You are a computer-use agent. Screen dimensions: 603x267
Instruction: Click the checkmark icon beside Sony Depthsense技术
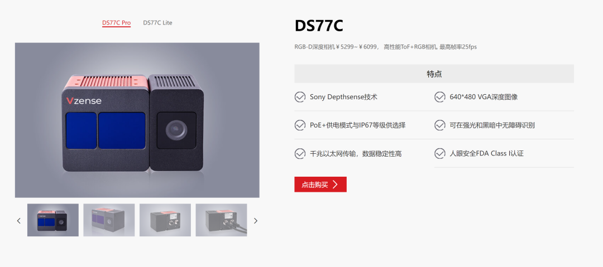pyautogui.click(x=300, y=97)
